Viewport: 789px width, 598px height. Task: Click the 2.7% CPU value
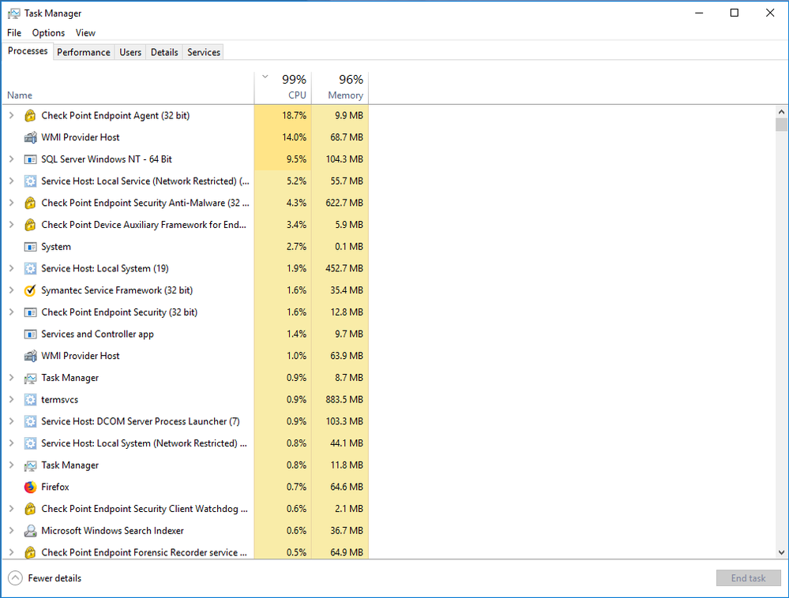point(296,247)
